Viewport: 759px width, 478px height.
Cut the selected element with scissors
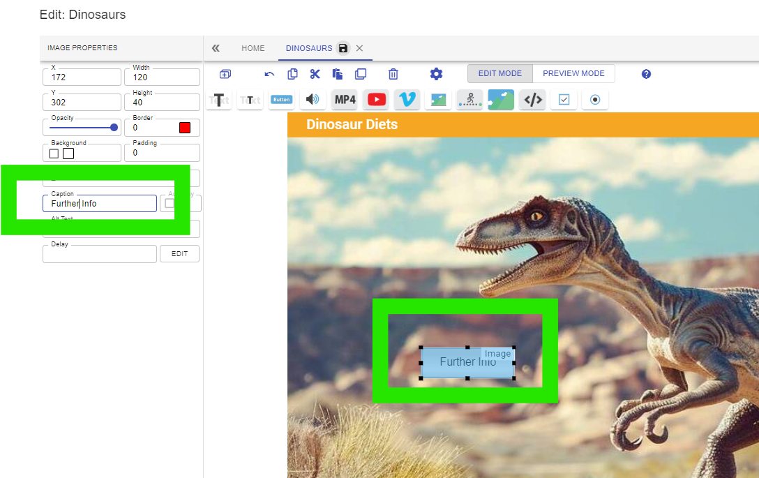(x=315, y=74)
